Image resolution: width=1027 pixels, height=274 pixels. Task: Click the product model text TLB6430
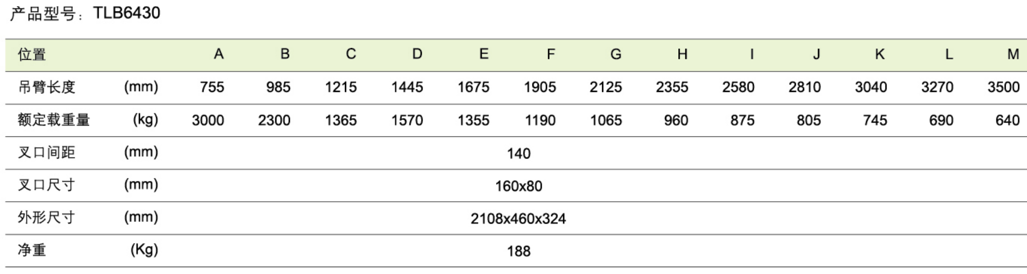[126, 13]
